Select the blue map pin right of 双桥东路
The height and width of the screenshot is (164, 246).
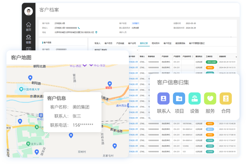pyautogui.click(x=115, y=146)
